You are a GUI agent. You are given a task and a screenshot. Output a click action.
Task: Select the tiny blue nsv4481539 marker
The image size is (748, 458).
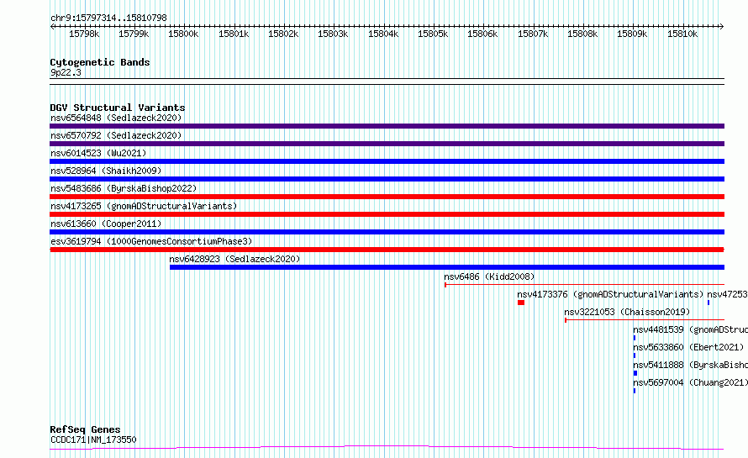[x=635, y=338]
